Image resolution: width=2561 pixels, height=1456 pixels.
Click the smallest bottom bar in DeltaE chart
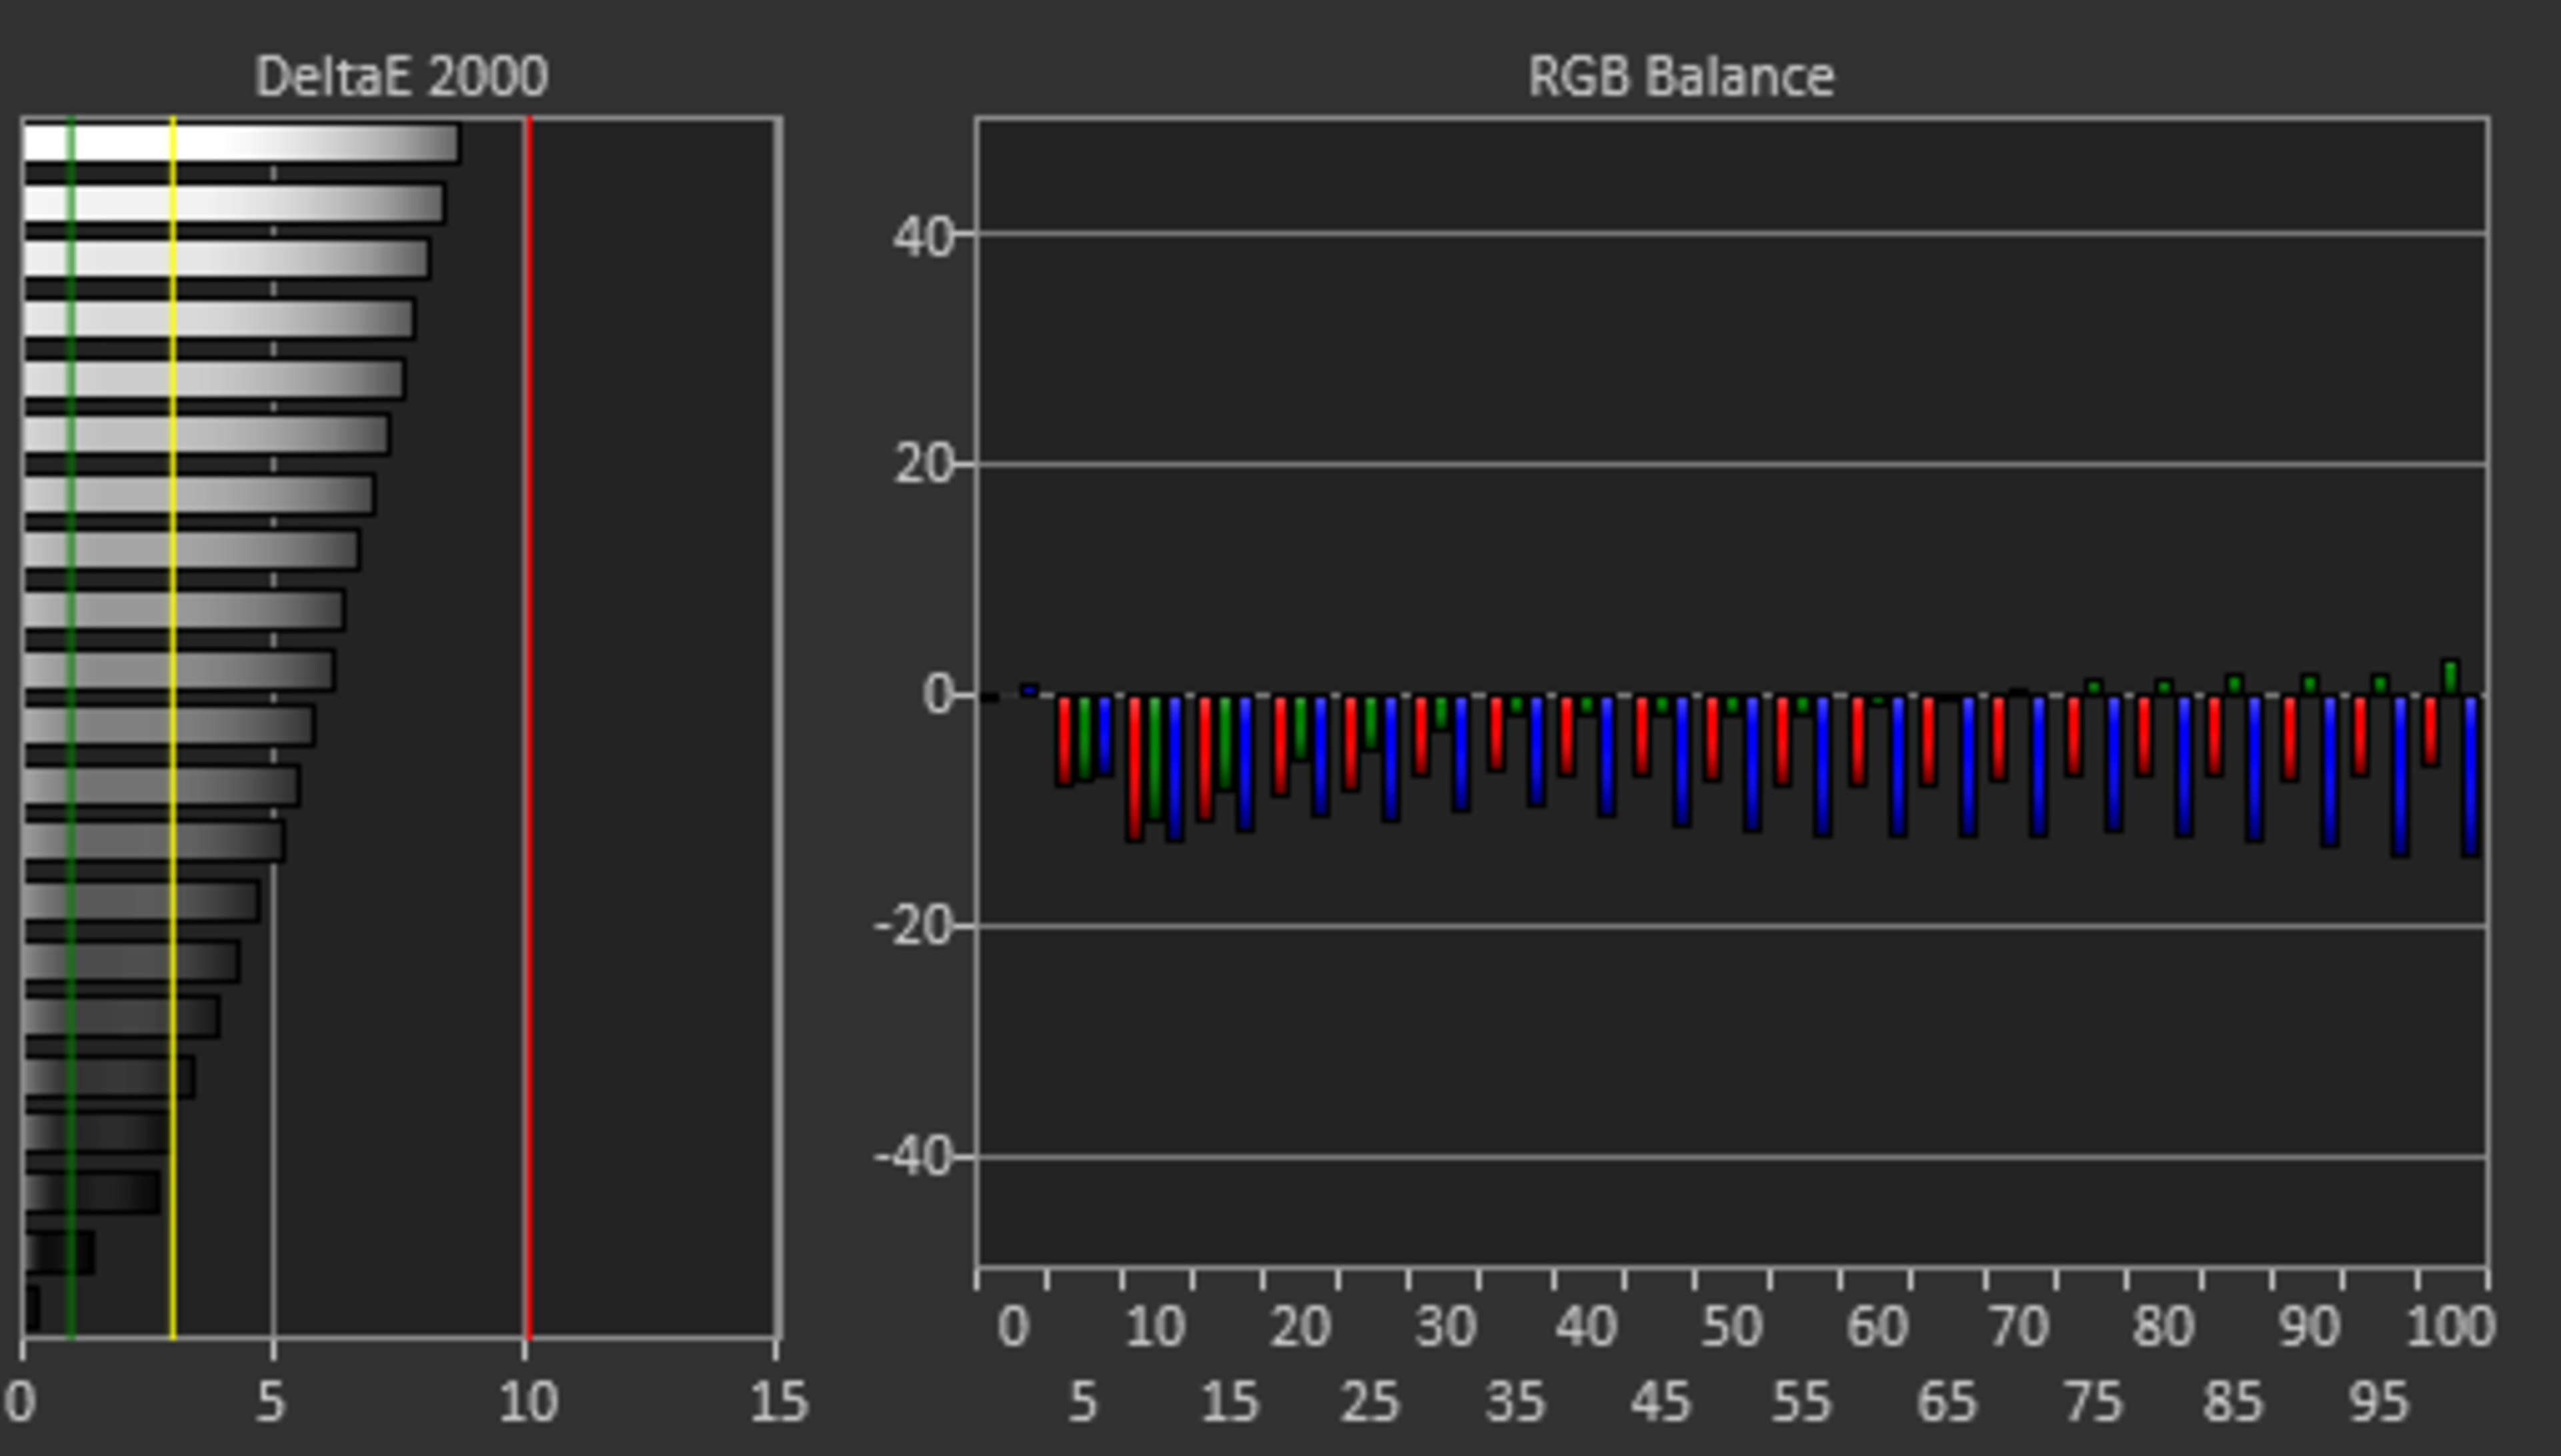click(32, 1308)
